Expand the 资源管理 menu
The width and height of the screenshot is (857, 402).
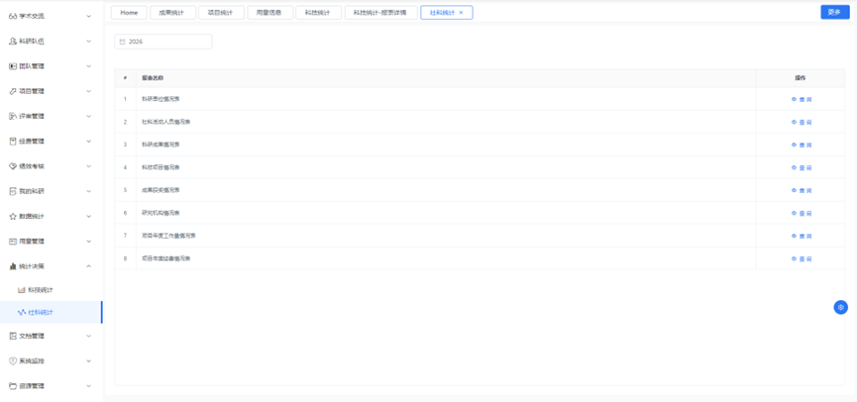(x=89, y=386)
